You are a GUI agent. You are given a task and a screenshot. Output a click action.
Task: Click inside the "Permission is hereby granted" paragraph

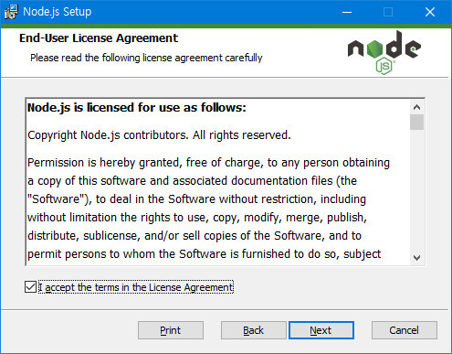click(208, 209)
